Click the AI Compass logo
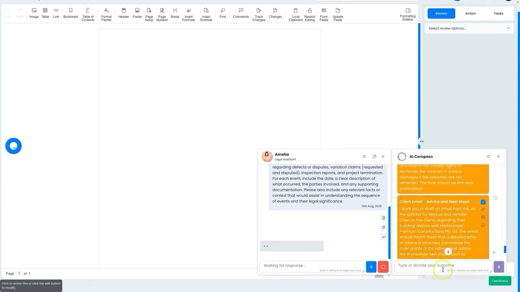Image resolution: width=520 pixels, height=292 pixels. [402, 157]
